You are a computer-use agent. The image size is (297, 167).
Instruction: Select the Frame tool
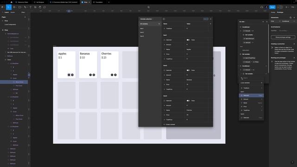(14, 7)
